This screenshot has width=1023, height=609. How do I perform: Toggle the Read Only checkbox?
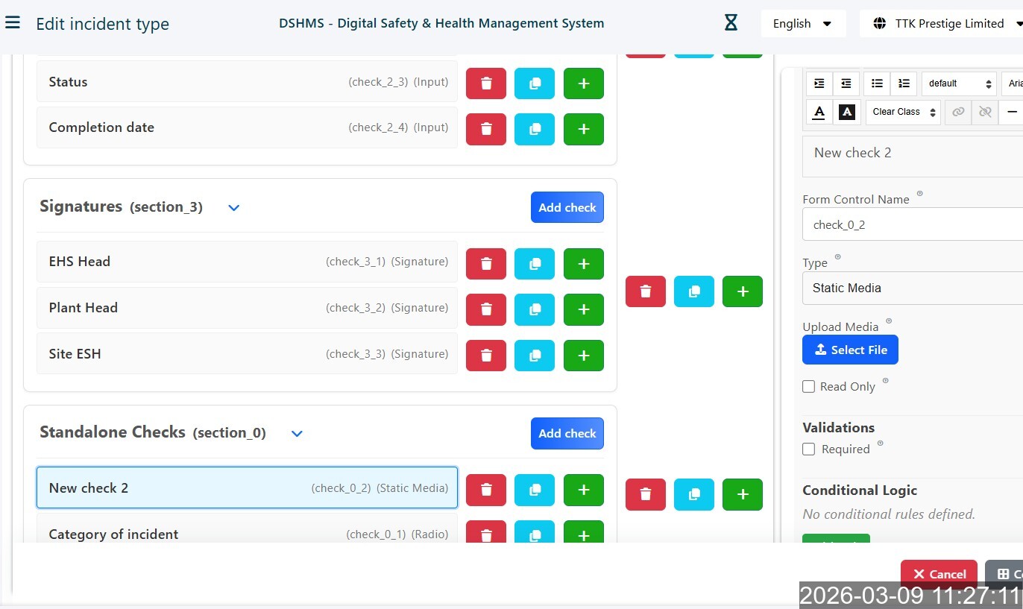point(808,386)
